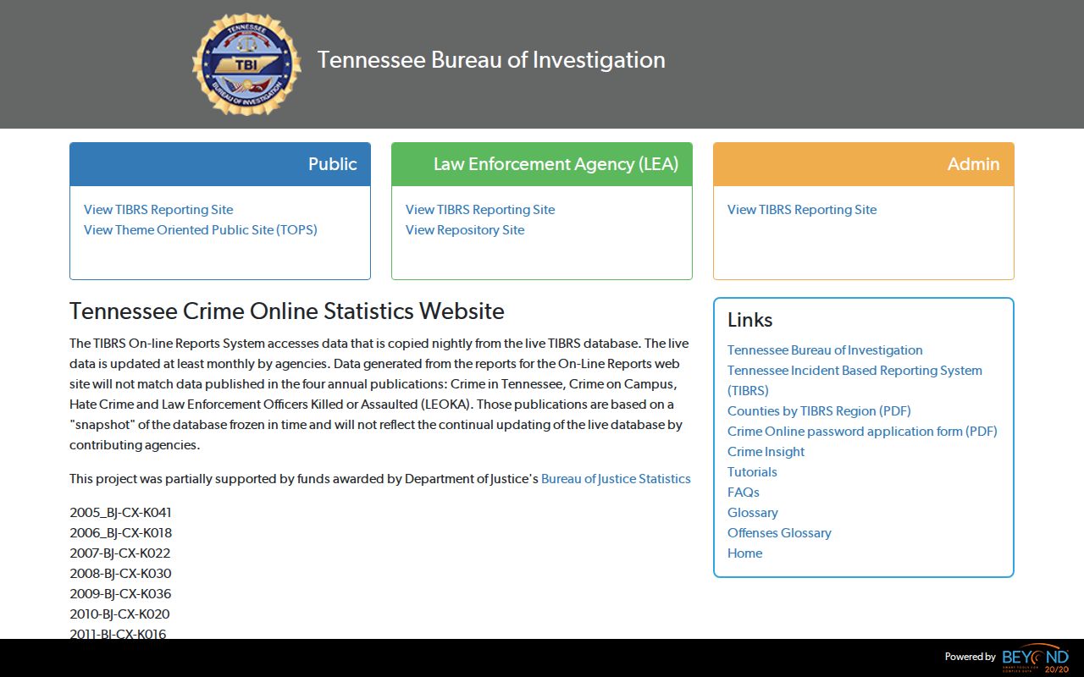1084x677 pixels.
Task: Click the blue Public panel header
Action: tap(220, 164)
